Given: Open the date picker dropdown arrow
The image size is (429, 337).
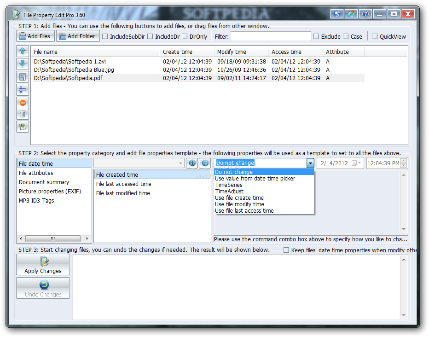Looking at the screenshot, I should click(359, 163).
